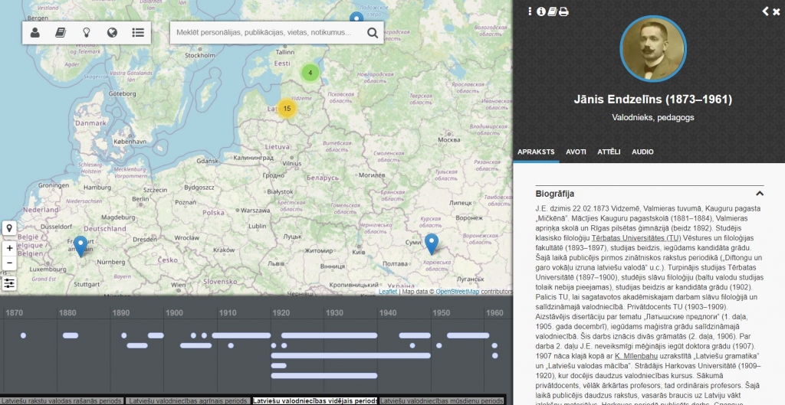The image size is (785, 405).
Task: Click the search magnifier icon
Action: coord(373,33)
